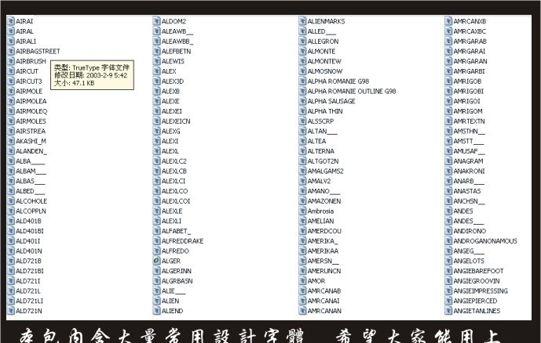This screenshot has height=343, width=541.
Task: Click the icon beside AIRBRUSH font file
Action: [11, 61]
